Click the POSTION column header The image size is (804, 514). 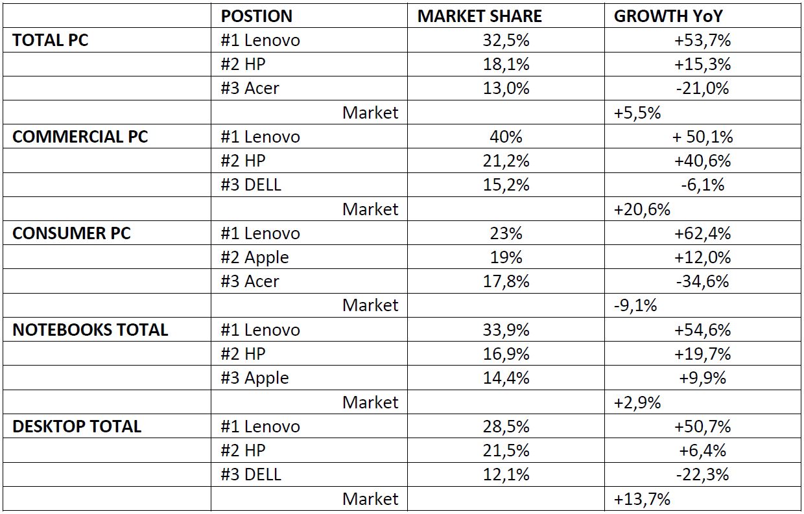pyautogui.click(x=257, y=16)
